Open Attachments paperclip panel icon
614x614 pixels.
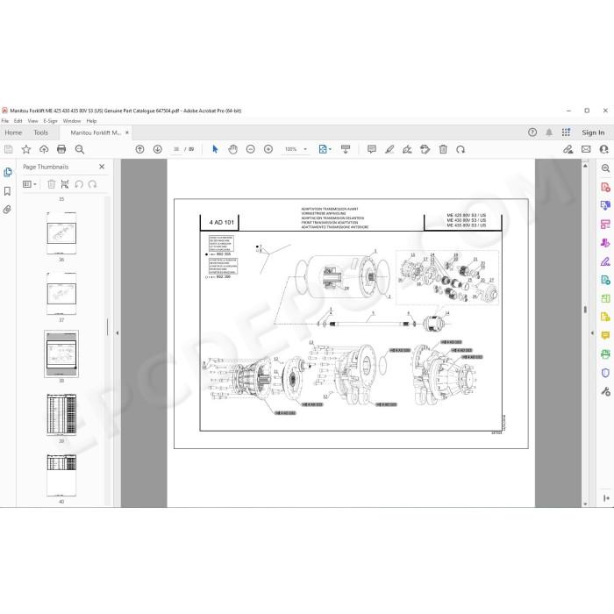[x=7, y=210]
